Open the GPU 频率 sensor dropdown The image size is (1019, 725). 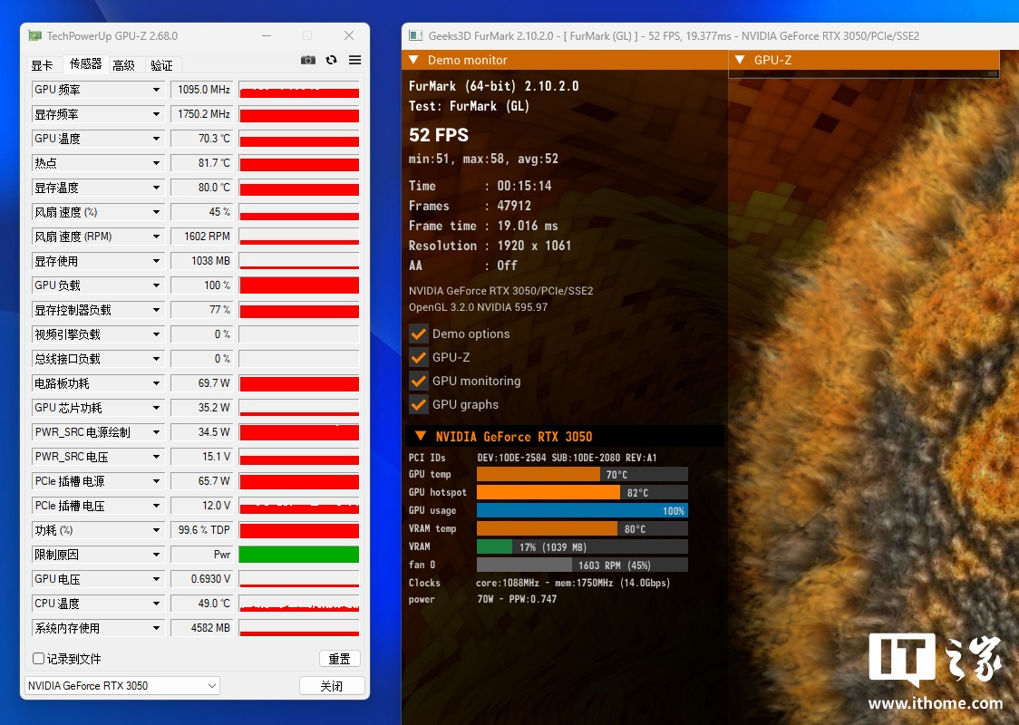[x=156, y=90]
